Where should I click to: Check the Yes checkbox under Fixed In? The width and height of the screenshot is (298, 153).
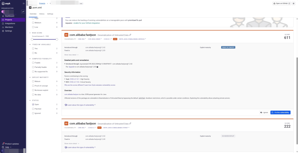33,48
